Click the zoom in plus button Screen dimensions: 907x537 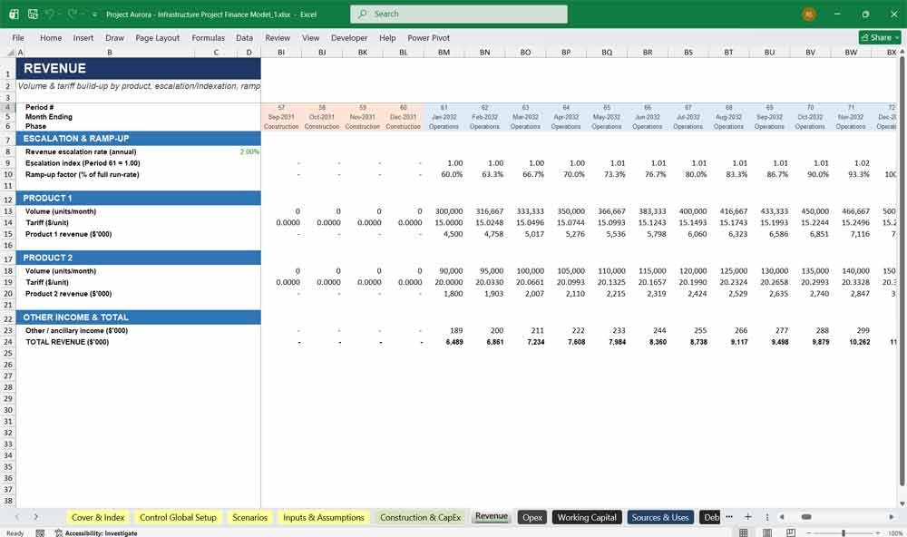point(877,533)
